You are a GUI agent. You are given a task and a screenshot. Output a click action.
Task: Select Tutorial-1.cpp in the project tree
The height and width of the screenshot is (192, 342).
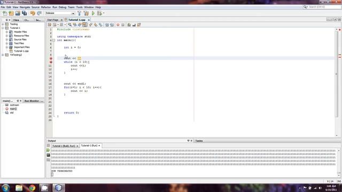tap(21, 51)
